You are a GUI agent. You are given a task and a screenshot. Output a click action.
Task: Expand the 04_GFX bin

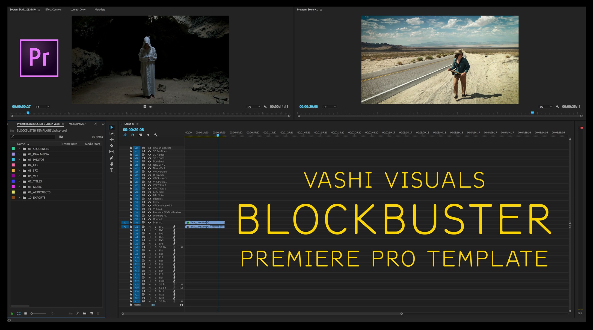click(x=19, y=165)
